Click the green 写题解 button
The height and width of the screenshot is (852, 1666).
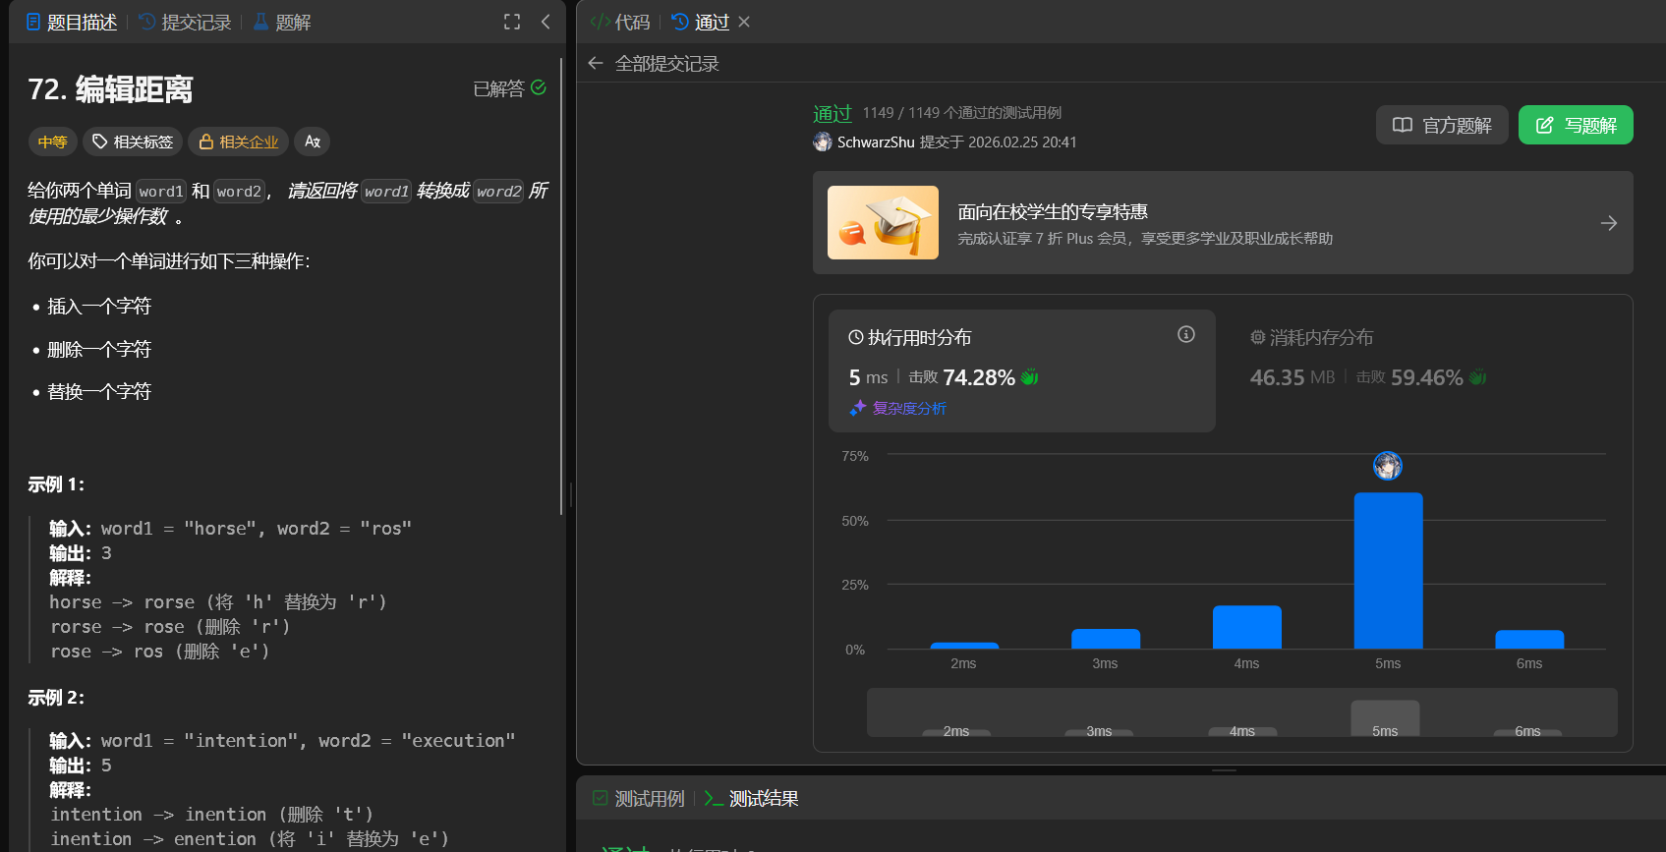1576,125
